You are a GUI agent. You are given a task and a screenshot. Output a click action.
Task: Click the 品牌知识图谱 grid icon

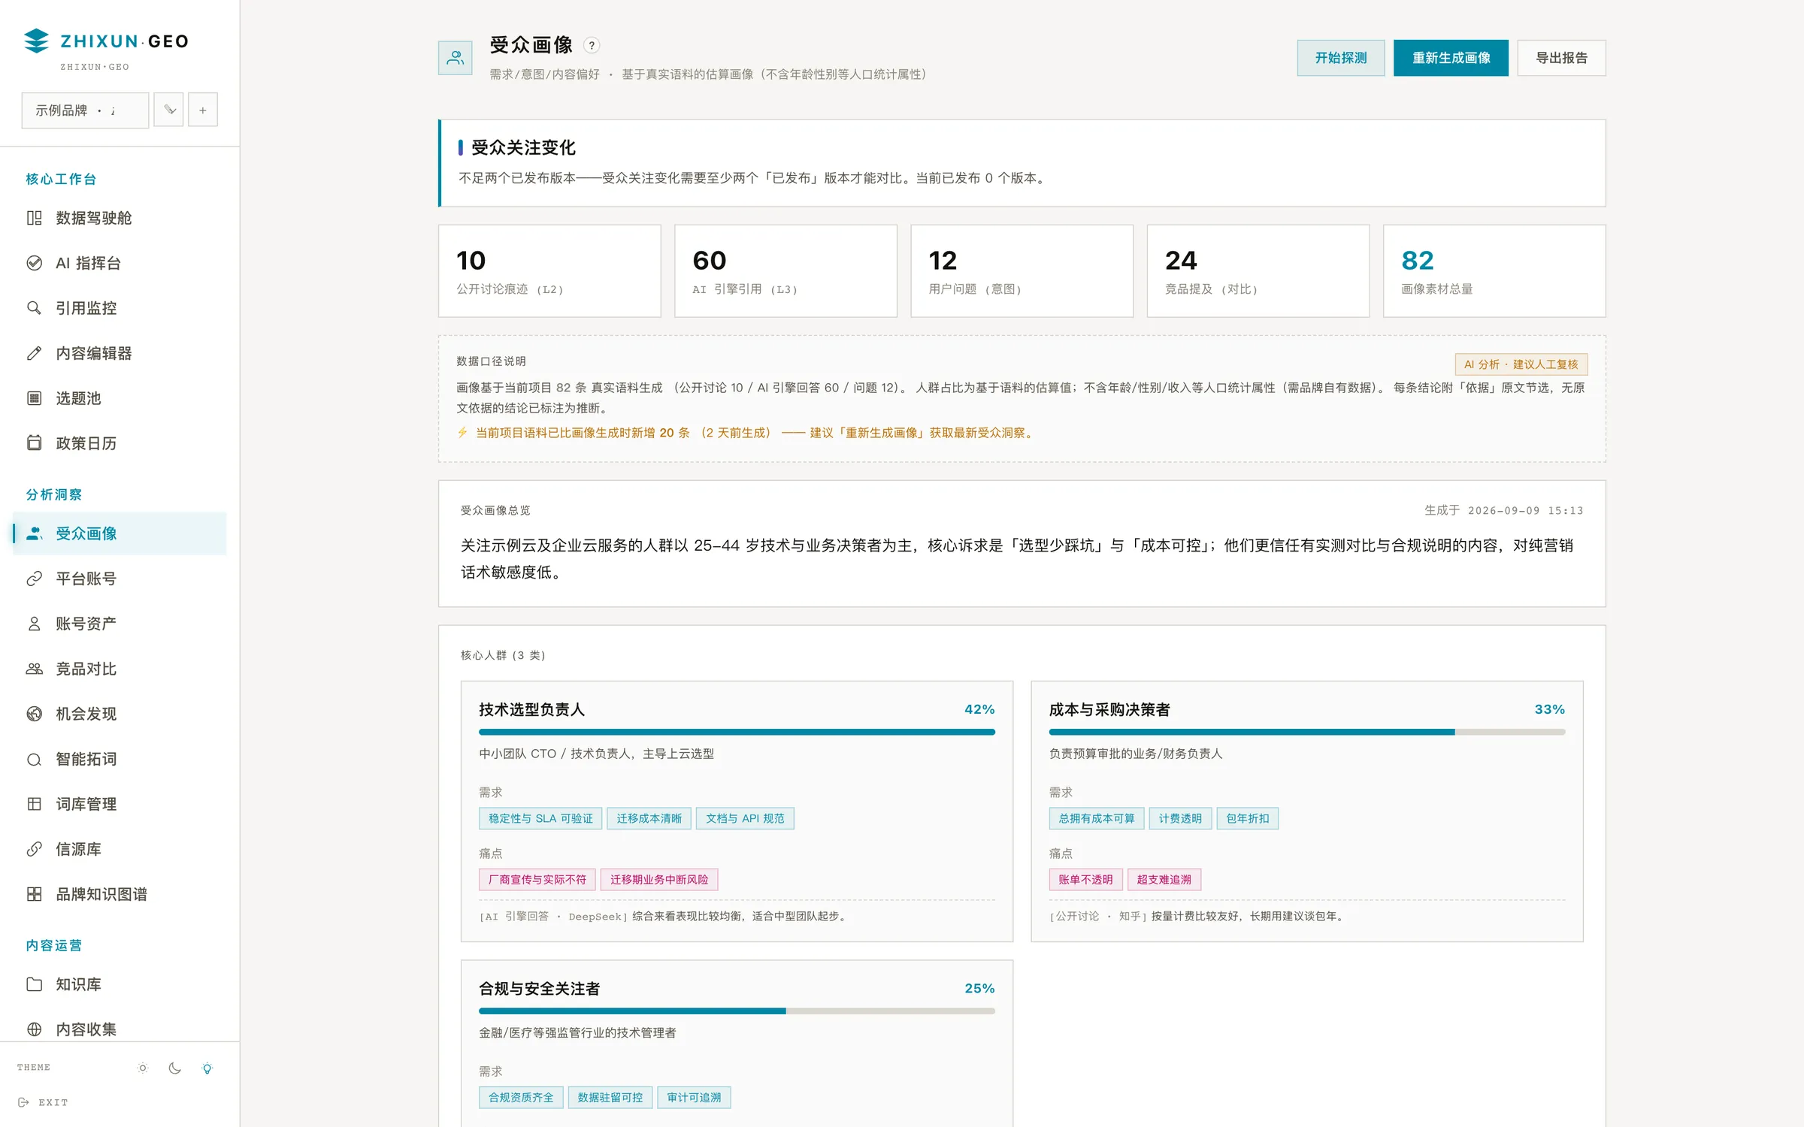coord(35,894)
